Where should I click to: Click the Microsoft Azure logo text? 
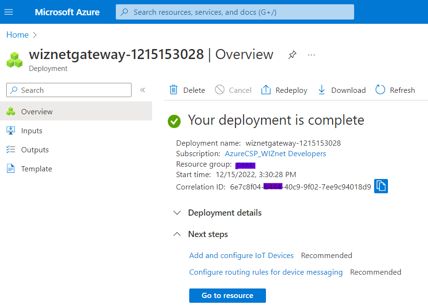point(67,12)
